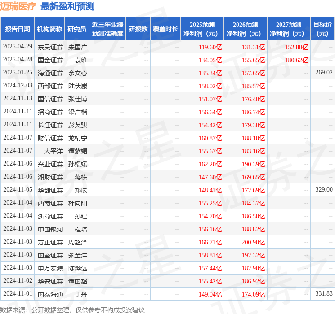Click the 最新盈利预测 heading
The width and height of the screenshot is (335, 314).
click(x=67, y=6)
